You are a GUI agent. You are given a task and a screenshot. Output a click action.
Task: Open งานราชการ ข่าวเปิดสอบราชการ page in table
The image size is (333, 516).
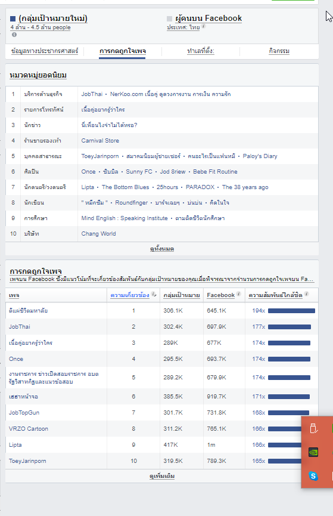pos(54,378)
